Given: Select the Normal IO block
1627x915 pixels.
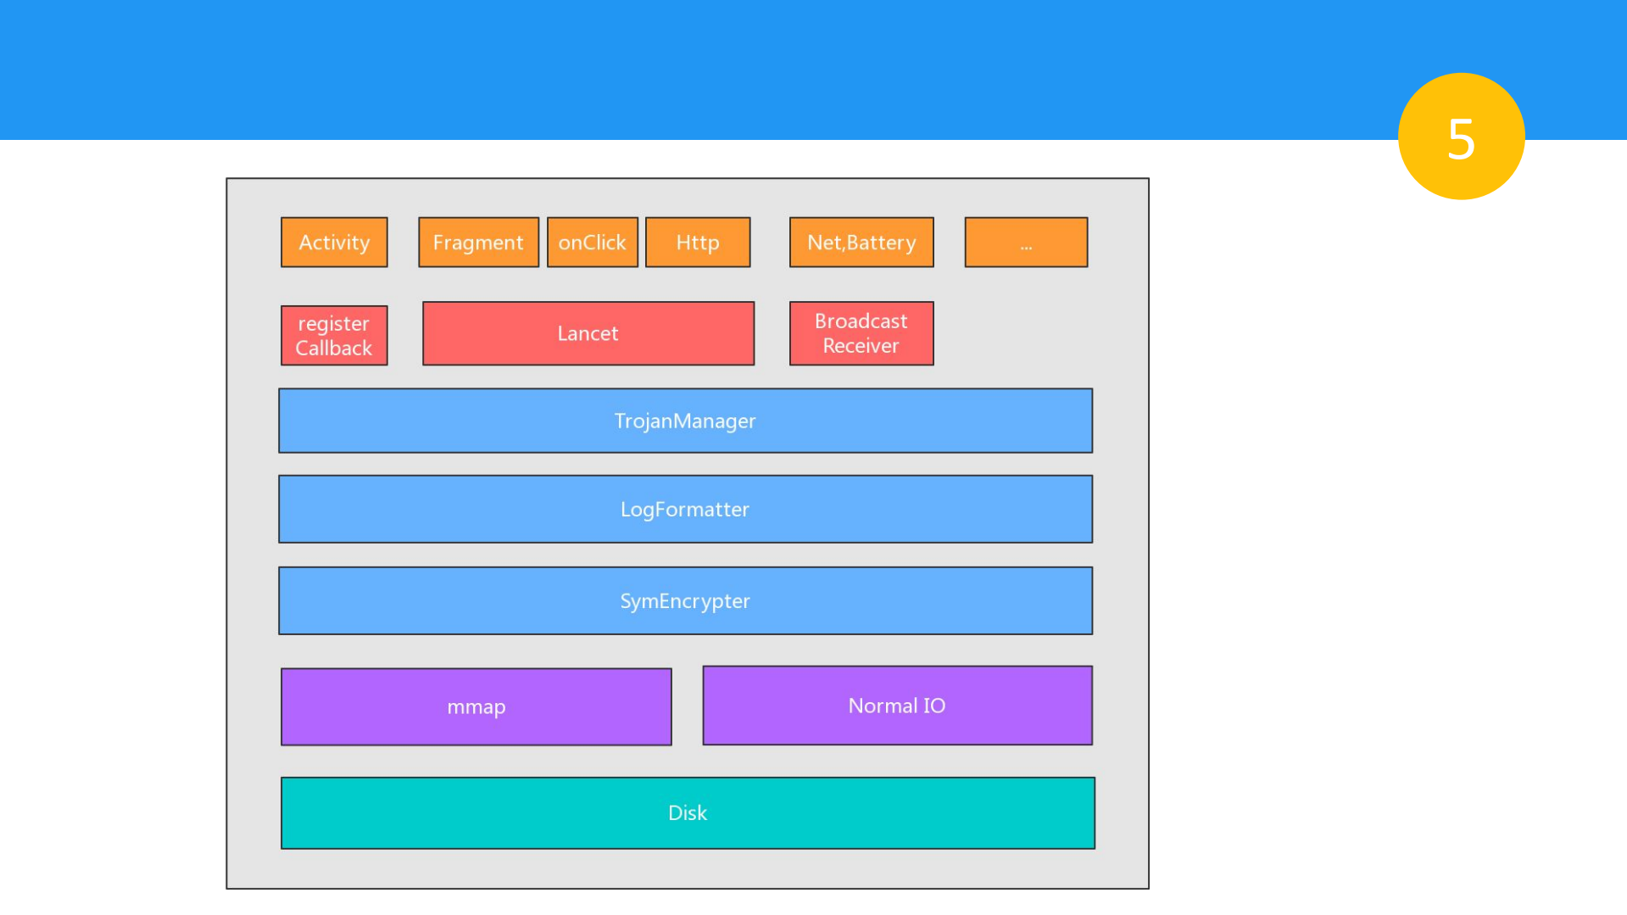Looking at the screenshot, I should coord(897,706).
